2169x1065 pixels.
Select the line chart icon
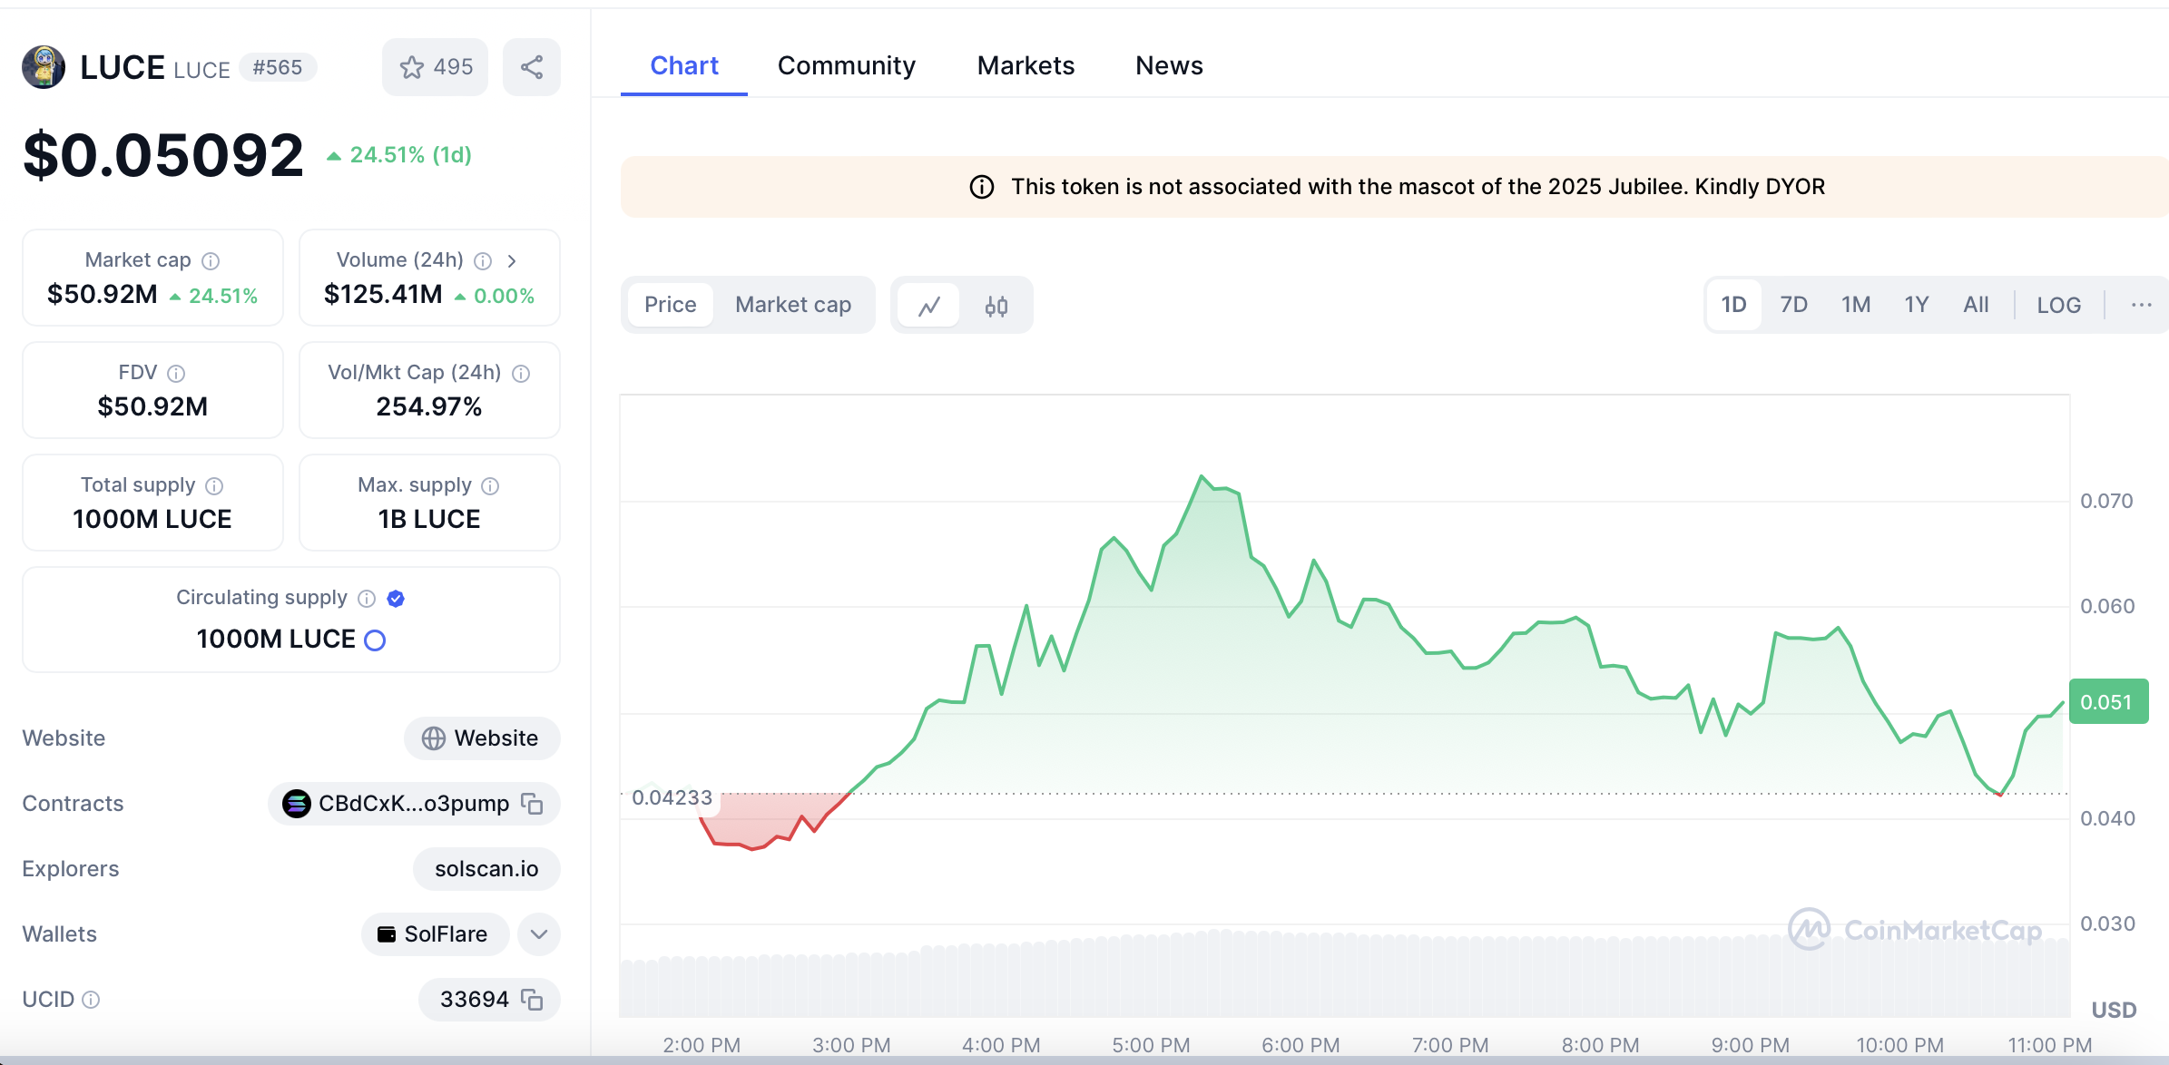pyautogui.click(x=928, y=306)
